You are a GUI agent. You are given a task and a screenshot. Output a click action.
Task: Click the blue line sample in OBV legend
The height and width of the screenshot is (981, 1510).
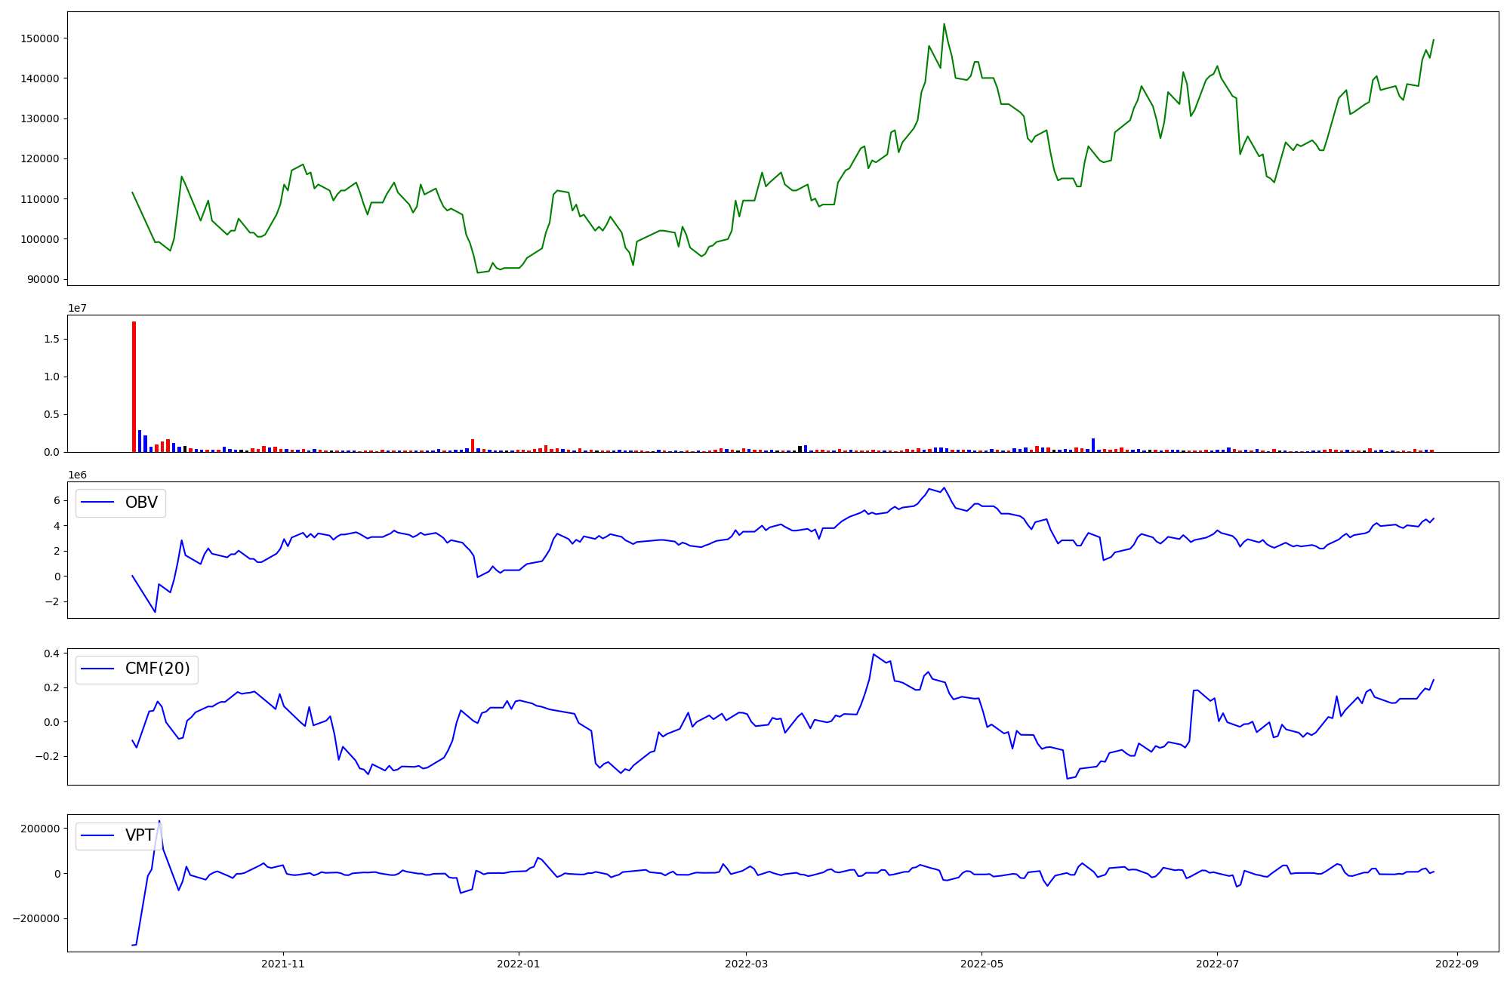(x=97, y=503)
